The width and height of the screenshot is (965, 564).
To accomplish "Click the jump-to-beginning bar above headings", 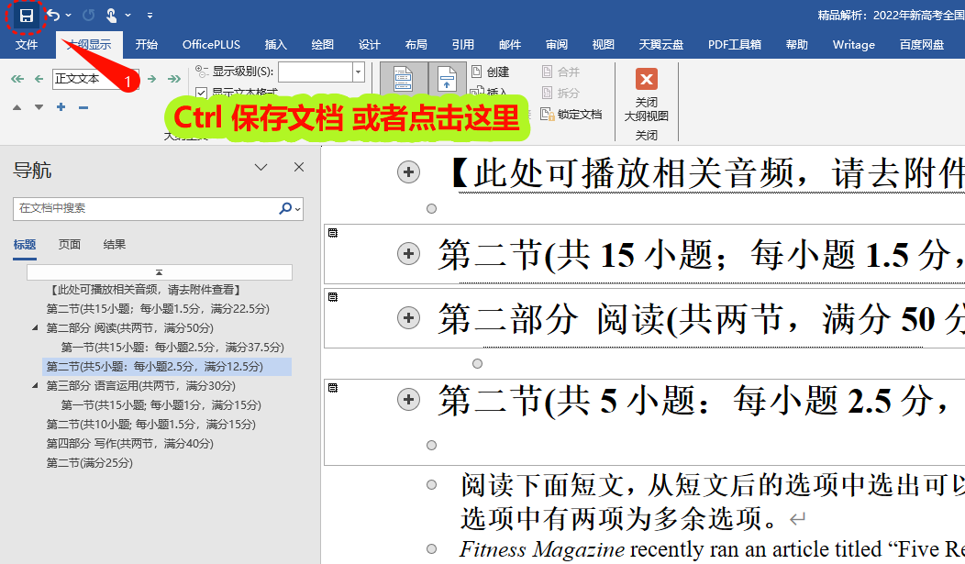I will tap(160, 271).
